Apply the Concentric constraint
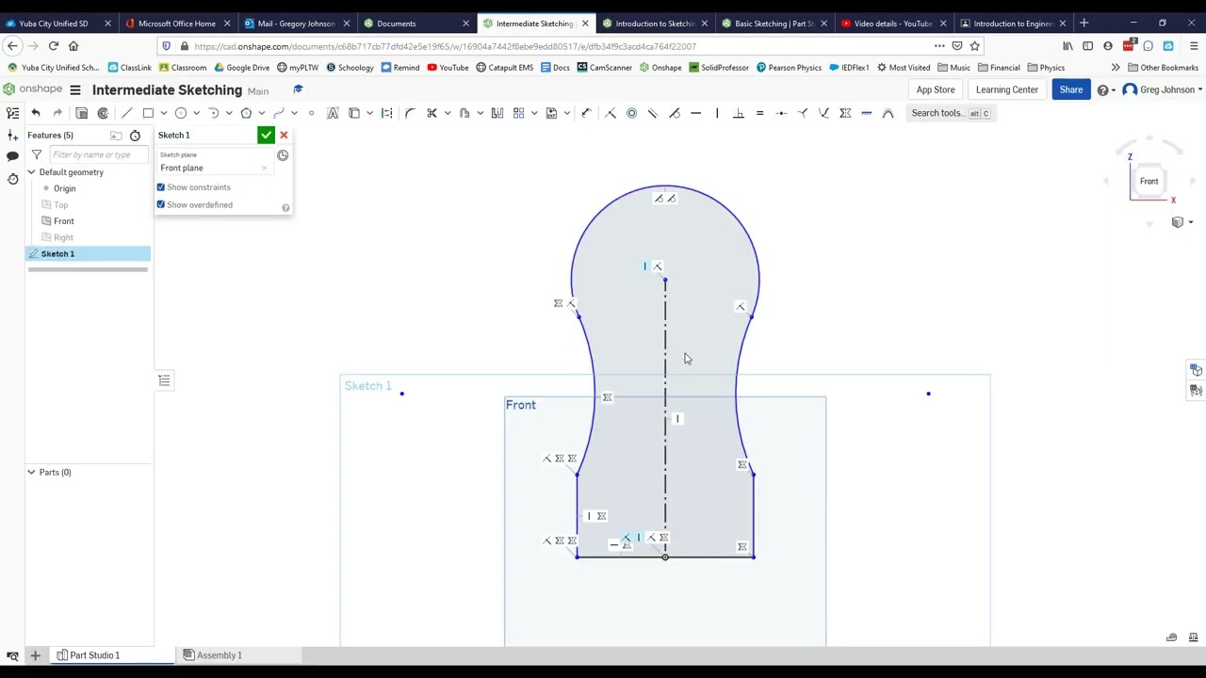Screen dimensions: 1206x678 pos(631,113)
